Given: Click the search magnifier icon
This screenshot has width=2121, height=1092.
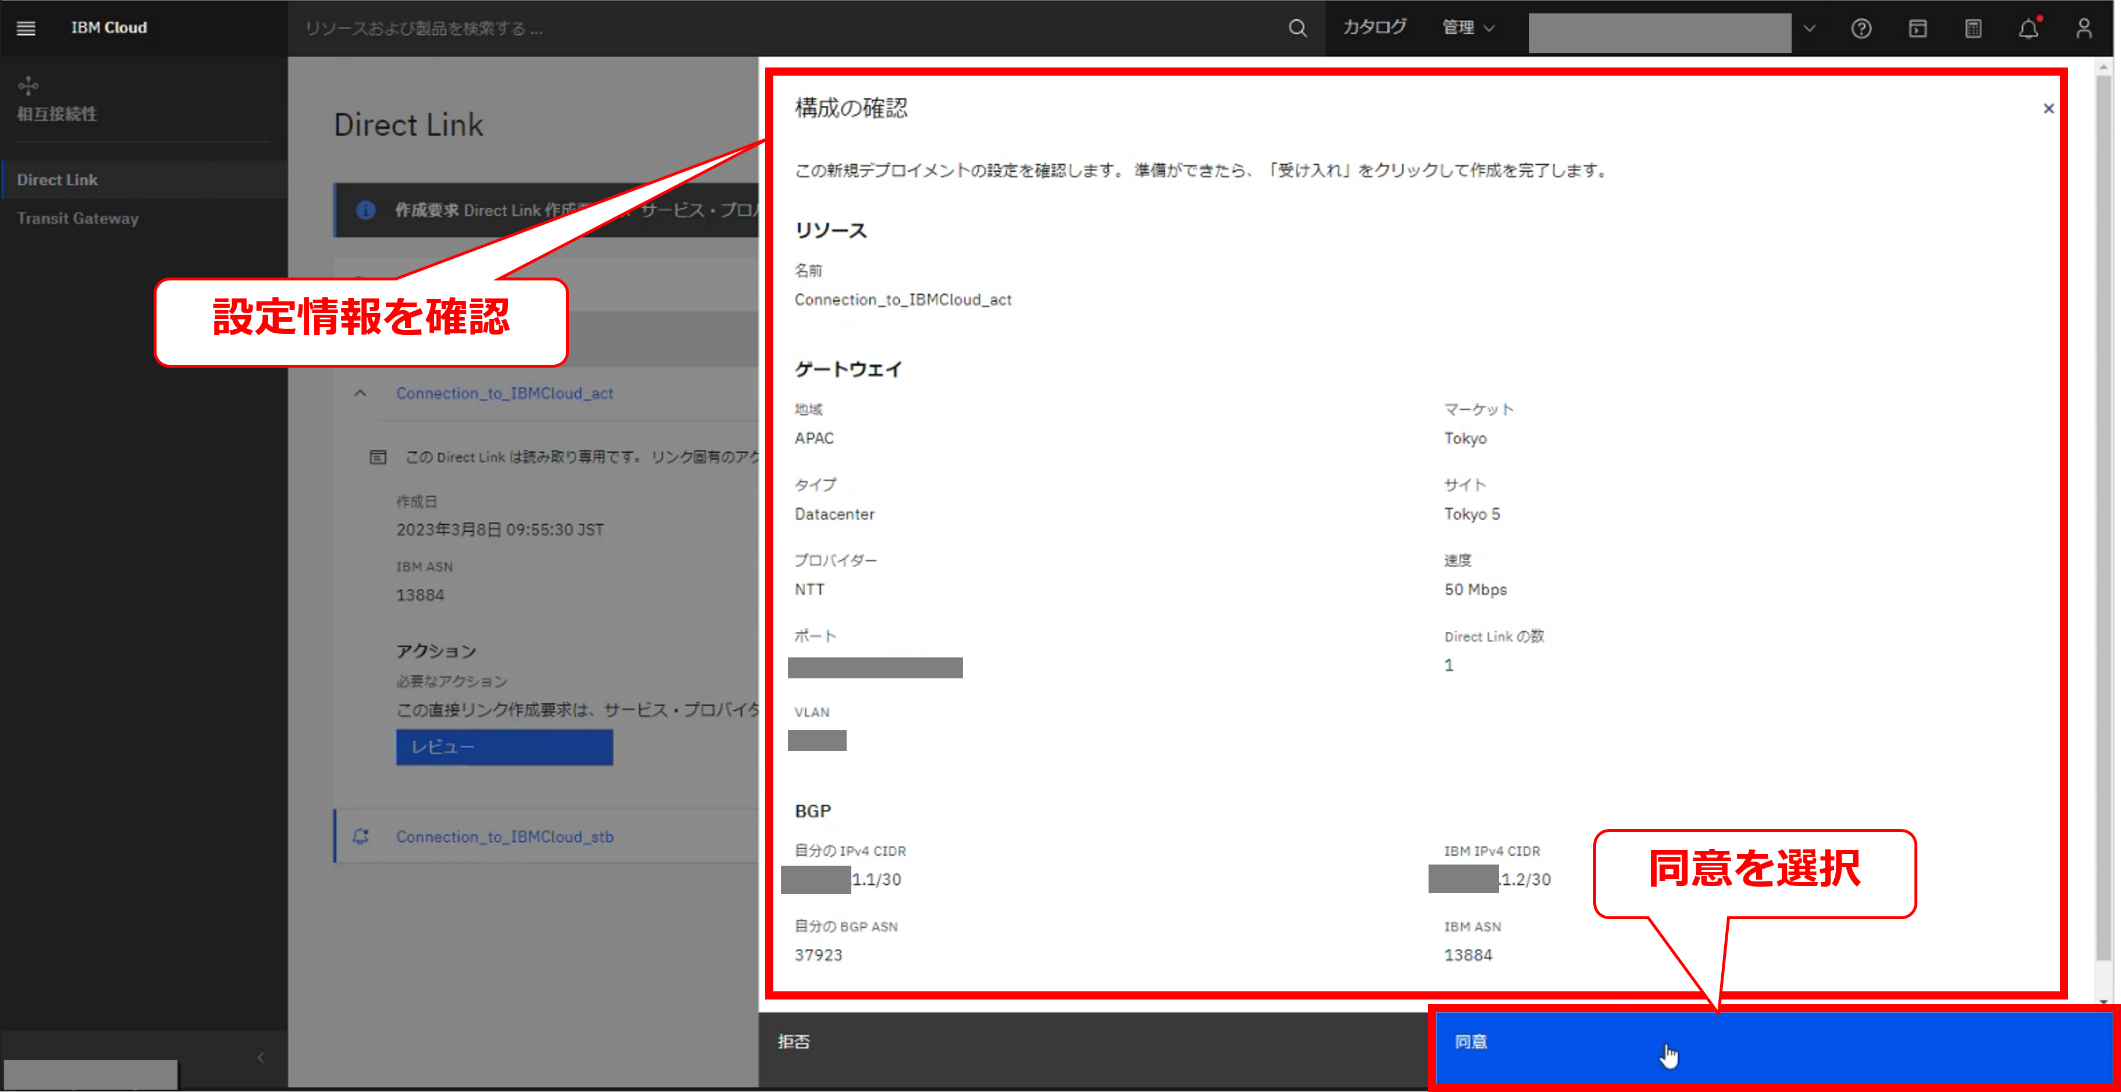Looking at the screenshot, I should (1297, 28).
